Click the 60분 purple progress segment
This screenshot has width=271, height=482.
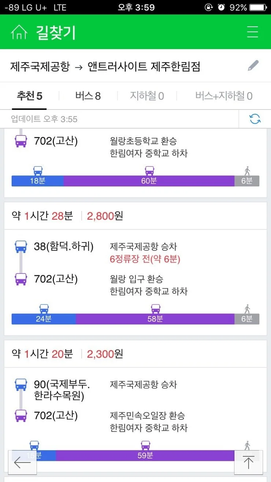point(148,181)
